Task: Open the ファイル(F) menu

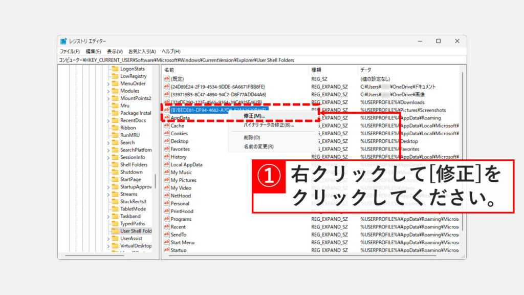Action: (x=70, y=52)
